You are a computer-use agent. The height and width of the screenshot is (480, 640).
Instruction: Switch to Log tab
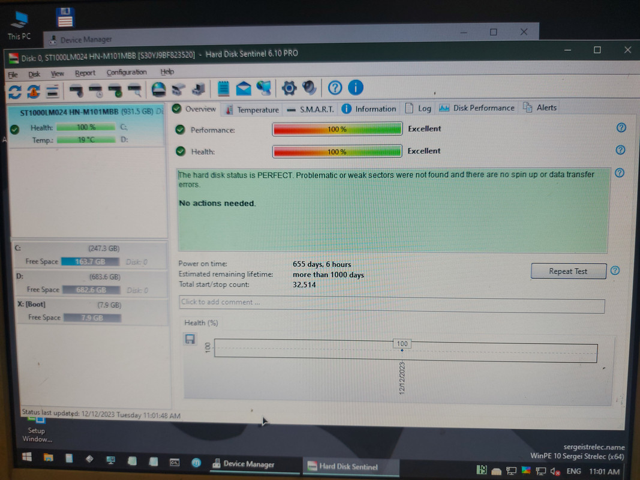click(418, 108)
